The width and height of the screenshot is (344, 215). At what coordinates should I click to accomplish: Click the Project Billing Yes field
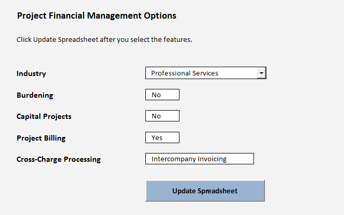tap(162, 137)
